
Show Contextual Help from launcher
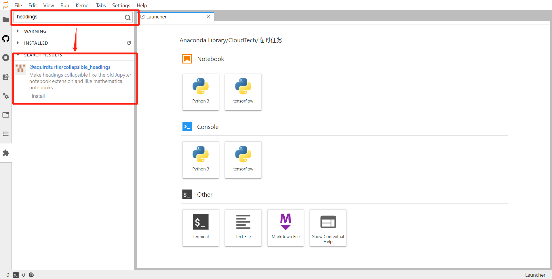pos(328,228)
